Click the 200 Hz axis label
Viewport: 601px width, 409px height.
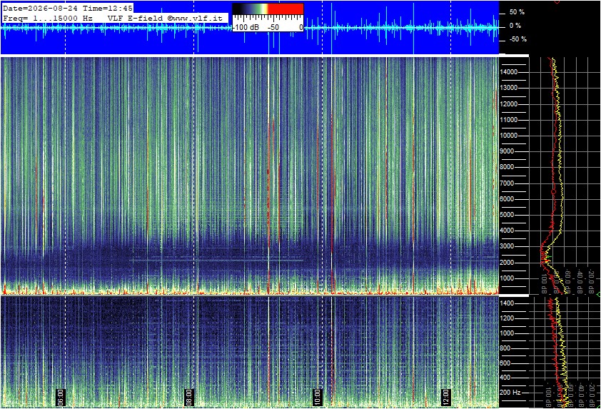[510, 393]
